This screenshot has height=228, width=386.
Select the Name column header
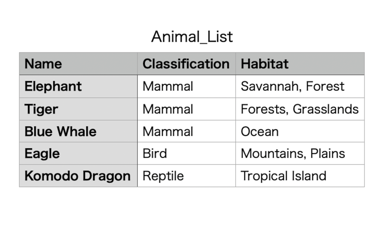pos(43,64)
